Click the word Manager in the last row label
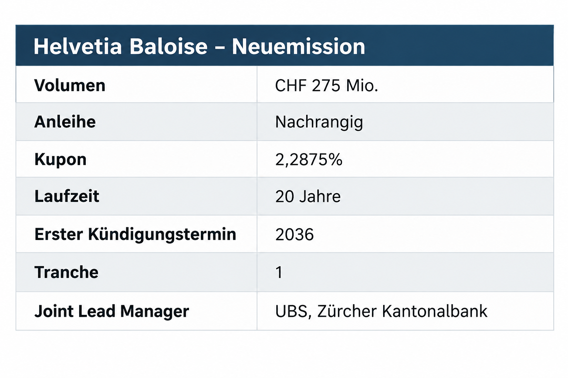The height and width of the screenshot is (378, 568). [x=155, y=312]
